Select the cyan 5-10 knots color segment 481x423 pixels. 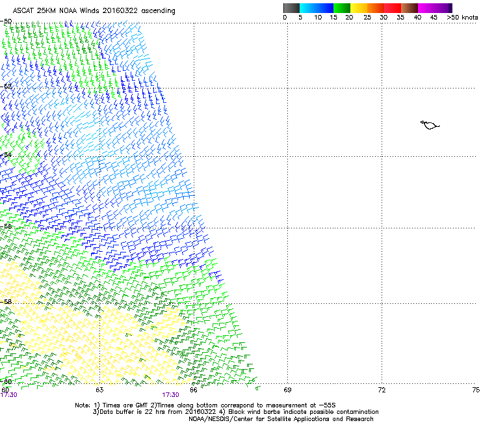coord(308,8)
